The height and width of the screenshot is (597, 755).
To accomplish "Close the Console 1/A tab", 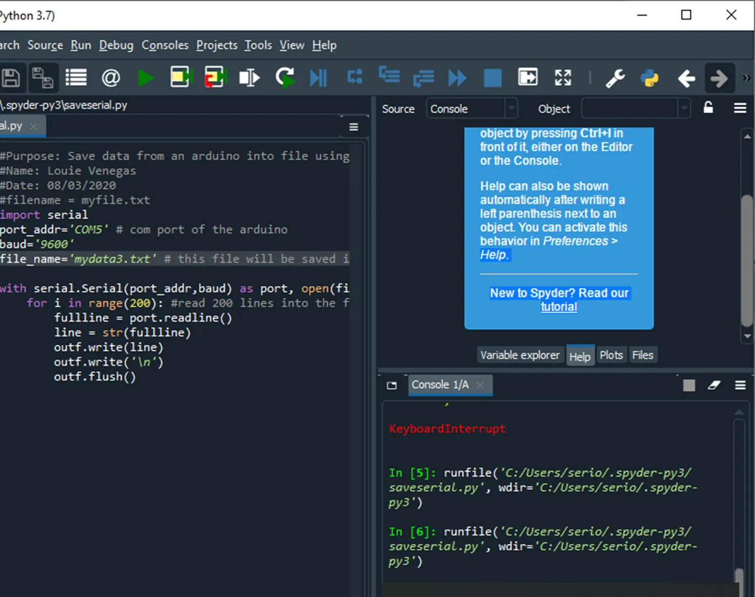I will [480, 385].
